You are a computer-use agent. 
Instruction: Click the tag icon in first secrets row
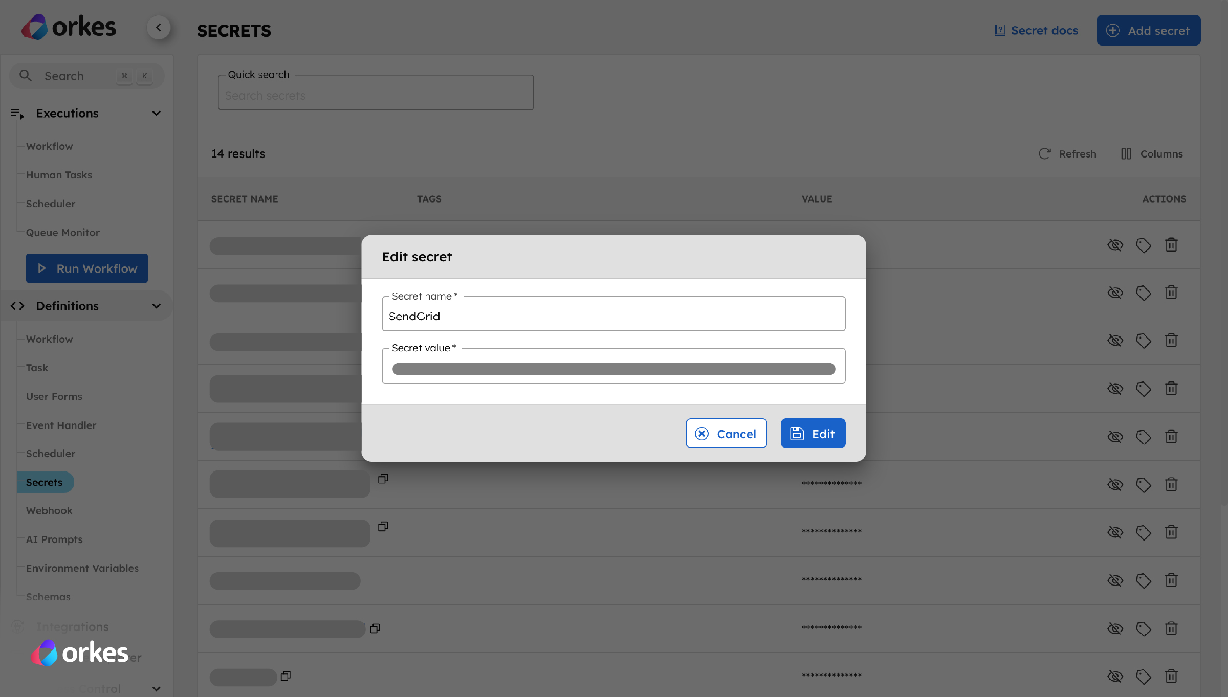[1143, 245]
